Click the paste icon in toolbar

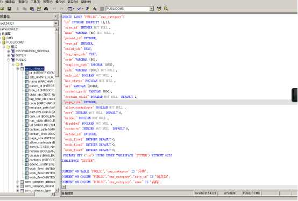click(32, 9)
